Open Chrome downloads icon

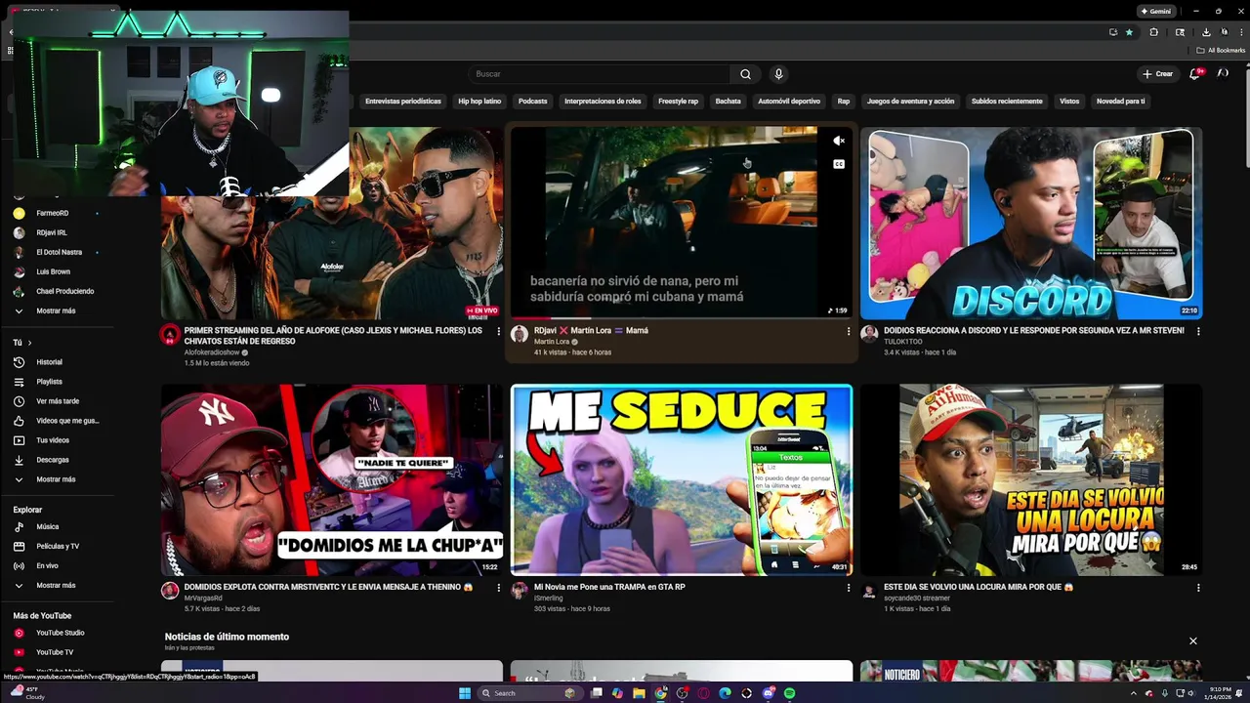pyautogui.click(x=1206, y=32)
